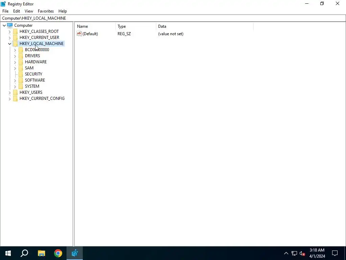Open the Windows Start menu
The image size is (346, 260).
[8, 253]
